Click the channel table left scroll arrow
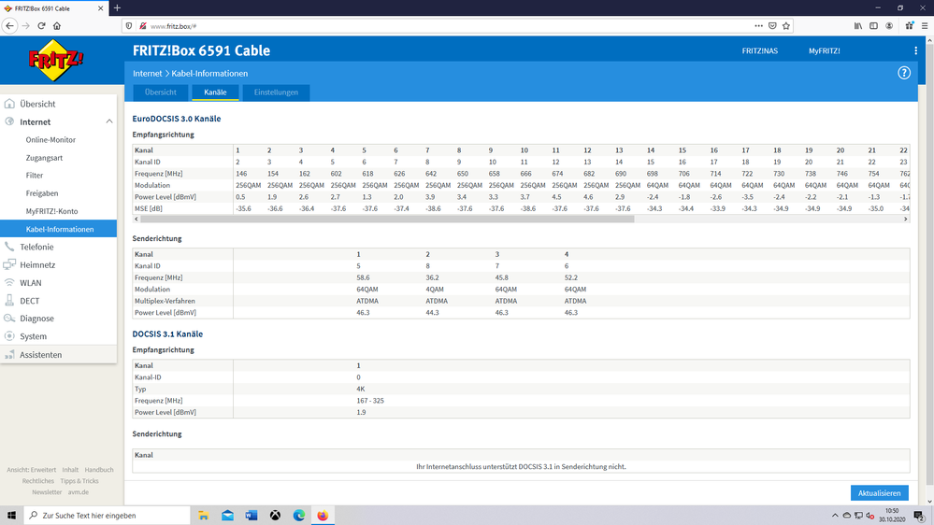934x525 pixels. [137, 219]
